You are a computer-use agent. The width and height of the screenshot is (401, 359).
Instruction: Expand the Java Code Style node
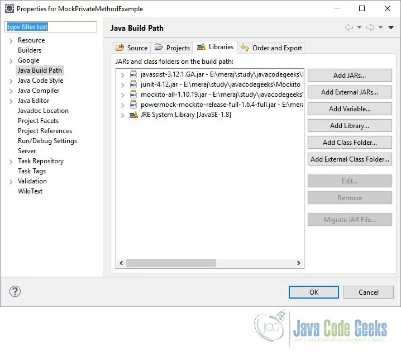(x=11, y=81)
